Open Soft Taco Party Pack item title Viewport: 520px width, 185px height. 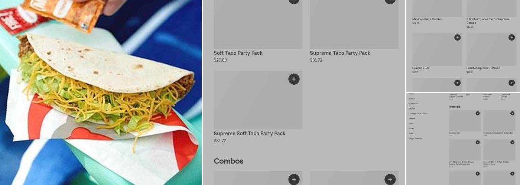[238, 53]
